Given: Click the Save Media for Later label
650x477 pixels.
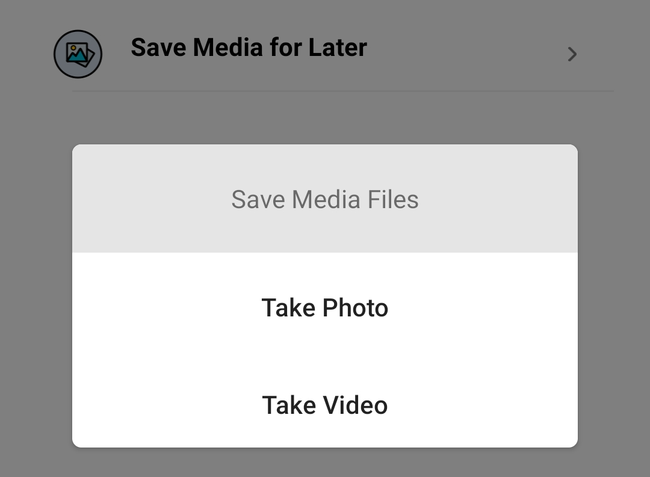Looking at the screenshot, I should coord(249,48).
